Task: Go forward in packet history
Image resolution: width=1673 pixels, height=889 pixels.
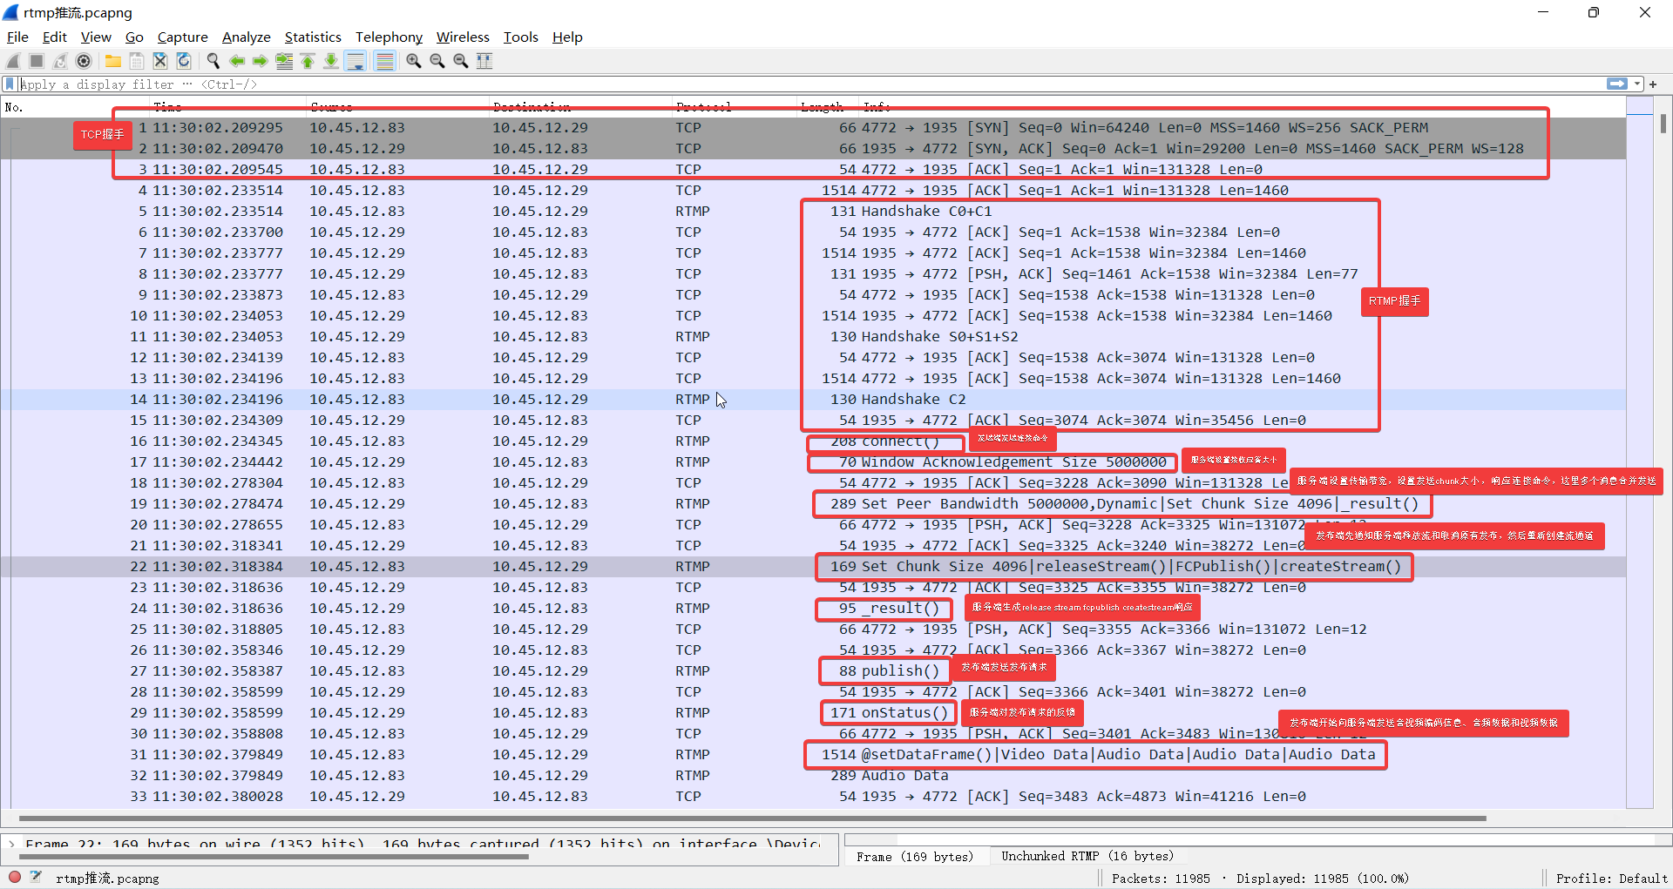Action: pos(261,61)
